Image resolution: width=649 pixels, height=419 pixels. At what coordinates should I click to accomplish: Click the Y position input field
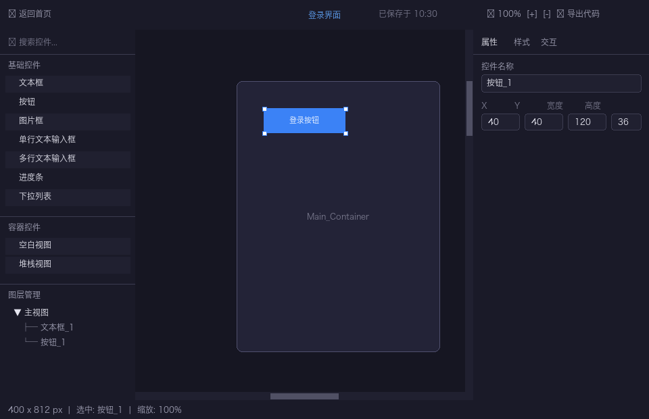click(x=544, y=122)
